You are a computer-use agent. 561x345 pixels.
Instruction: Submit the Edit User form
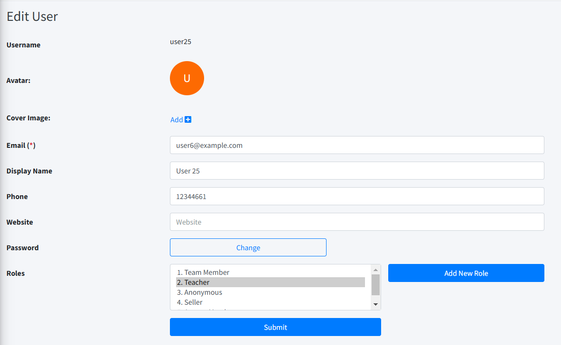coord(275,327)
